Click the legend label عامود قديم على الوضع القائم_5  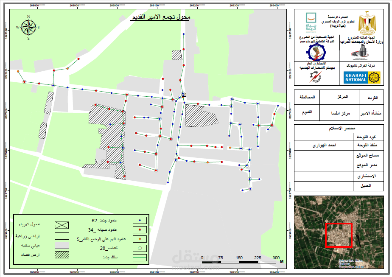click(101, 239)
